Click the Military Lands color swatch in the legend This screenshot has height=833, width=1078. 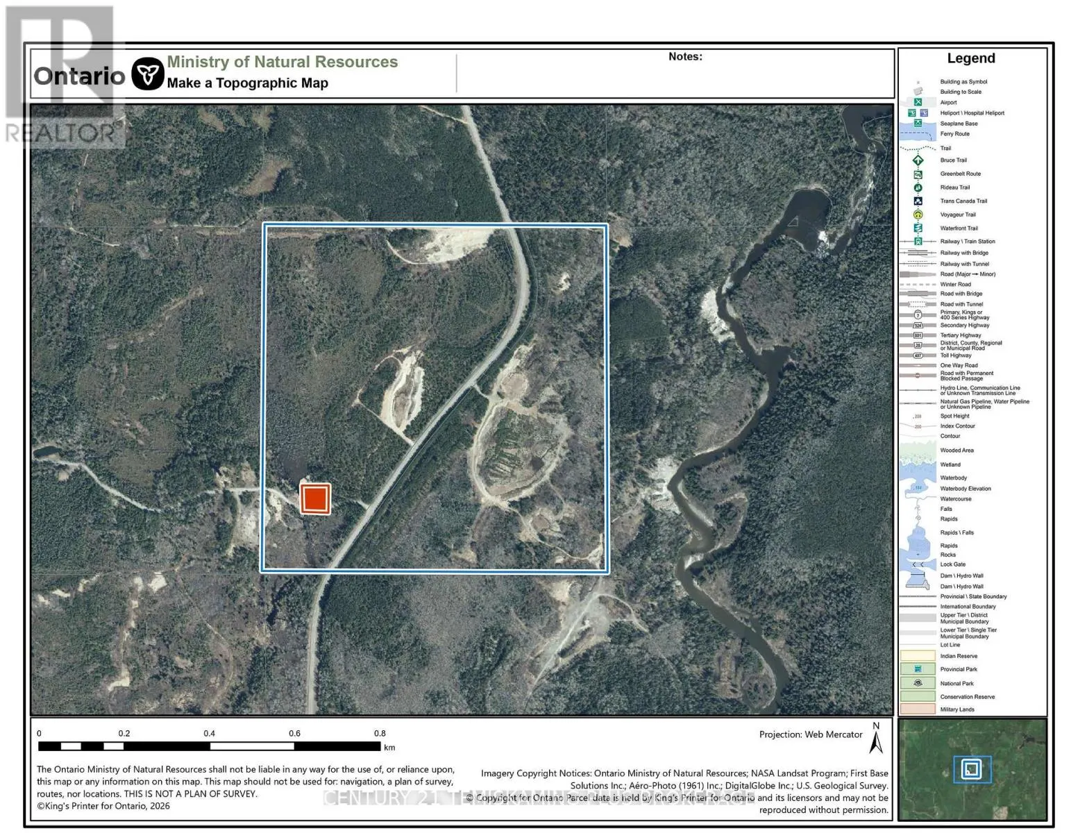(918, 709)
